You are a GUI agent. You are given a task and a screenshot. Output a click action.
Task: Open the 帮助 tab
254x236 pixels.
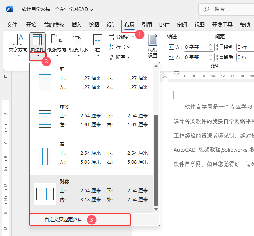point(245,25)
